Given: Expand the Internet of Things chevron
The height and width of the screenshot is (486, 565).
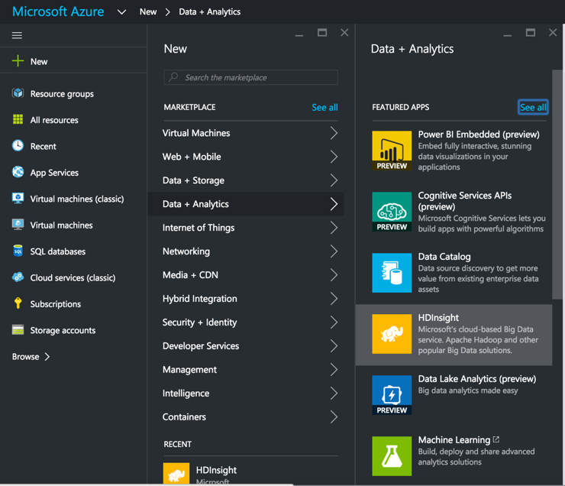Looking at the screenshot, I should pos(334,228).
